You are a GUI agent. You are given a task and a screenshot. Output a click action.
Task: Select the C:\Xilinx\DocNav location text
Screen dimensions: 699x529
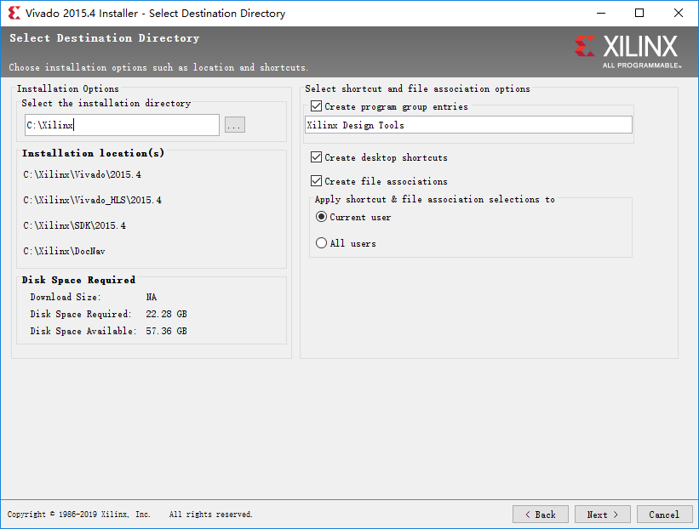click(64, 251)
